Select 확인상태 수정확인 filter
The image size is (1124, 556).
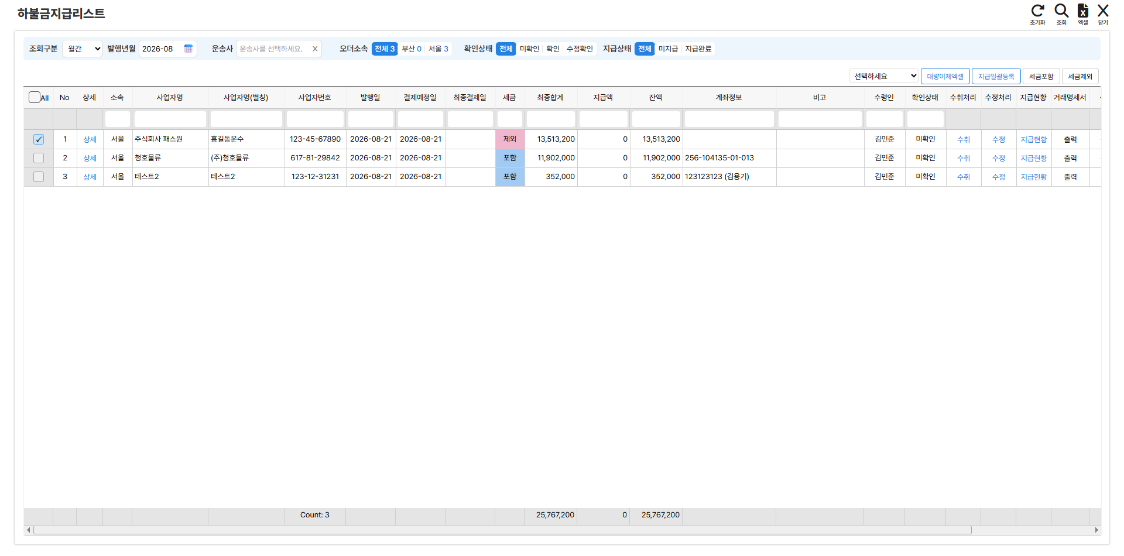tap(580, 49)
